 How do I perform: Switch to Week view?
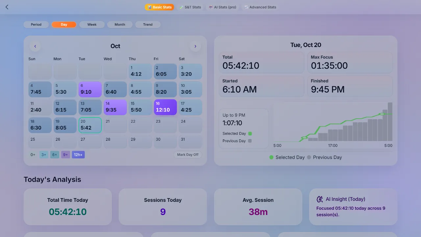[92, 24]
